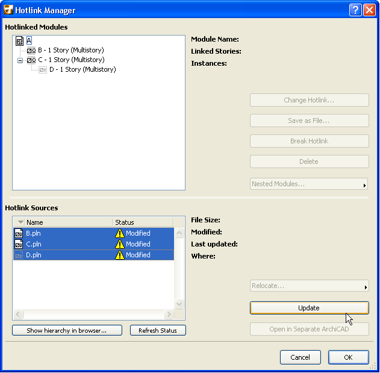Click the sources list scroll up arrow
This screenshot has height=373, width=380.
179,233
